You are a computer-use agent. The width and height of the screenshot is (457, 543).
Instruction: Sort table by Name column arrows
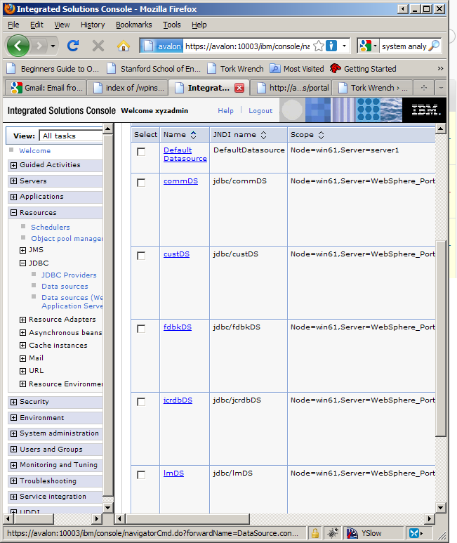(193, 135)
